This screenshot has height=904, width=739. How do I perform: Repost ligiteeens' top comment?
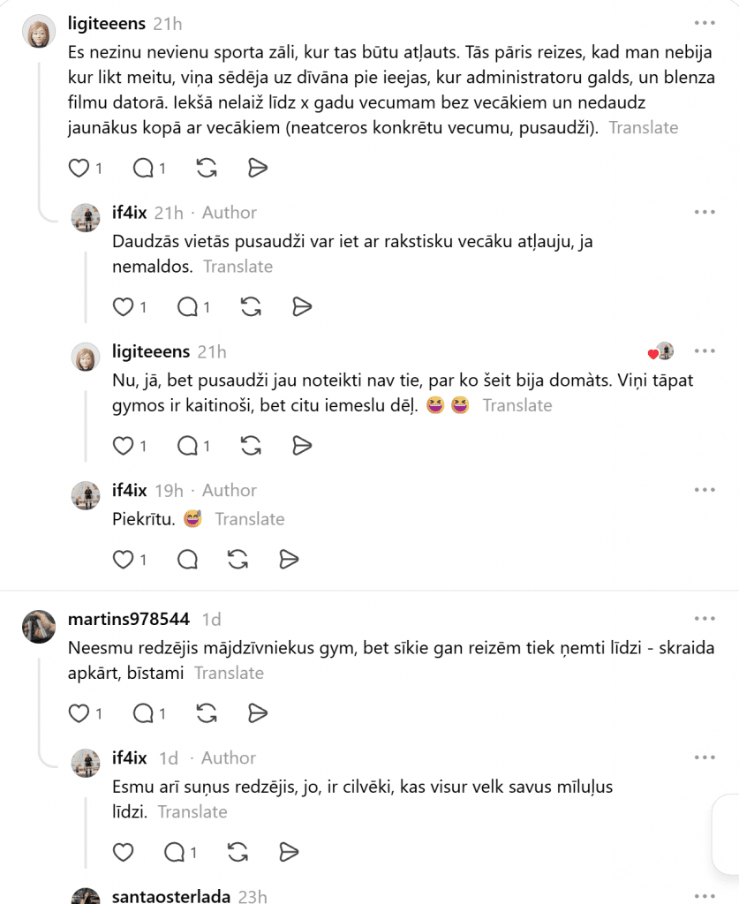pyautogui.click(x=207, y=169)
